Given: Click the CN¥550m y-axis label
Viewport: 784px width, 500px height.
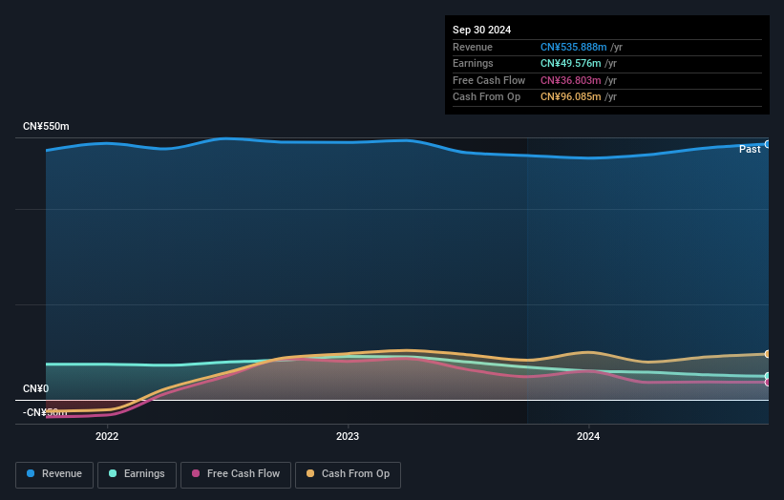Looking at the screenshot, I should 46,126.
